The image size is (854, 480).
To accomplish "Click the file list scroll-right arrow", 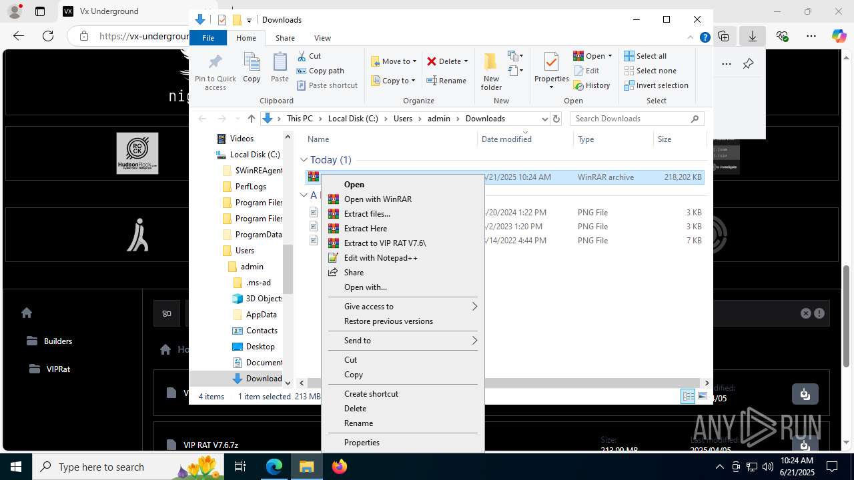I will pyautogui.click(x=707, y=383).
